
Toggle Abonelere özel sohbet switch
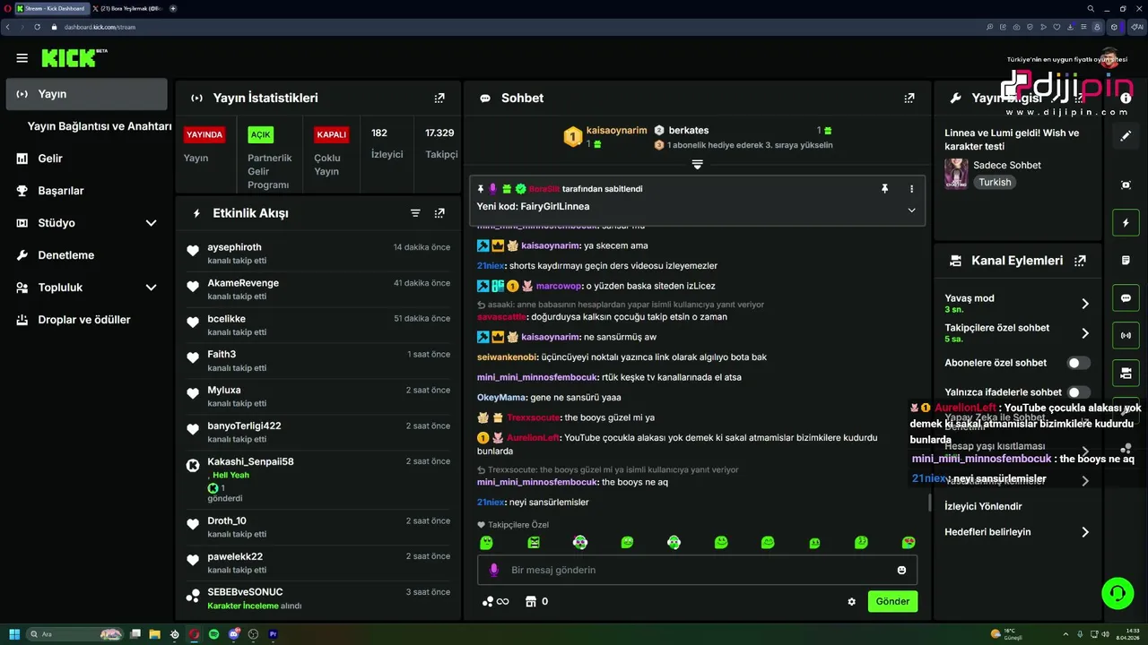tap(1079, 363)
